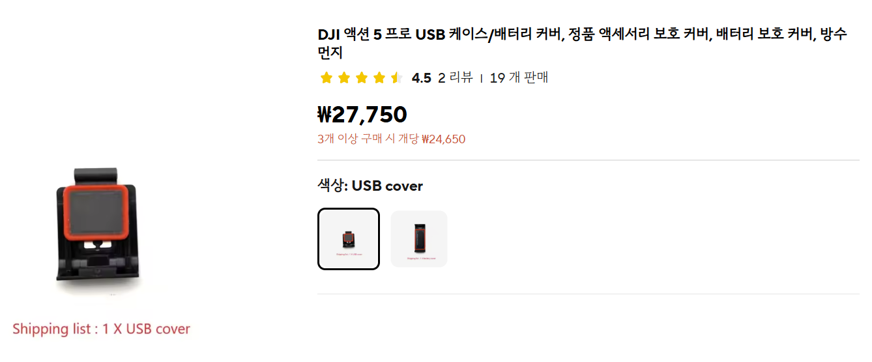Click the ₩24,650 per-unit discount price

click(444, 139)
